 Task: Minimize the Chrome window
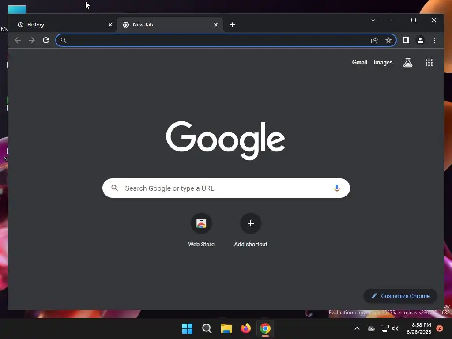393,20
